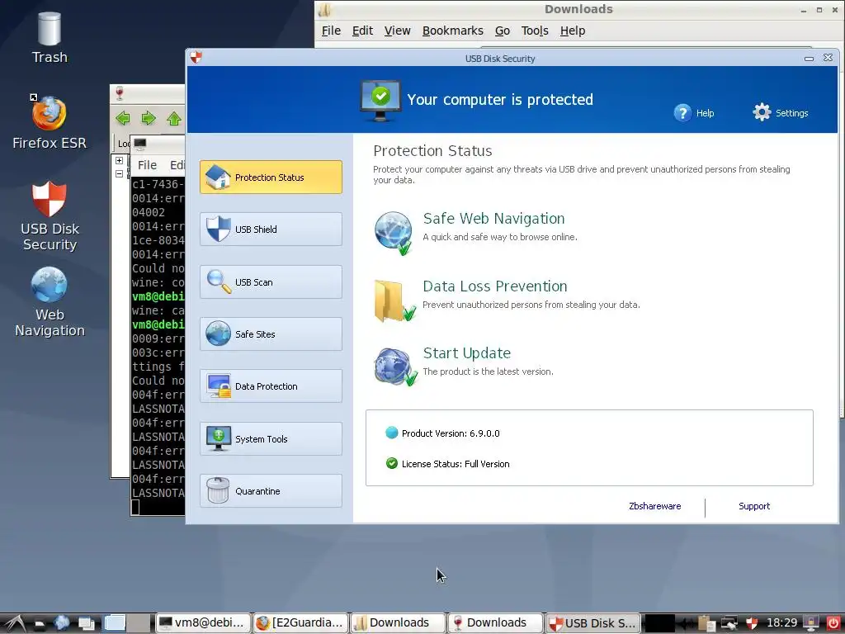
Task: Open File menu in the terminal window
Action: point(147,165)
